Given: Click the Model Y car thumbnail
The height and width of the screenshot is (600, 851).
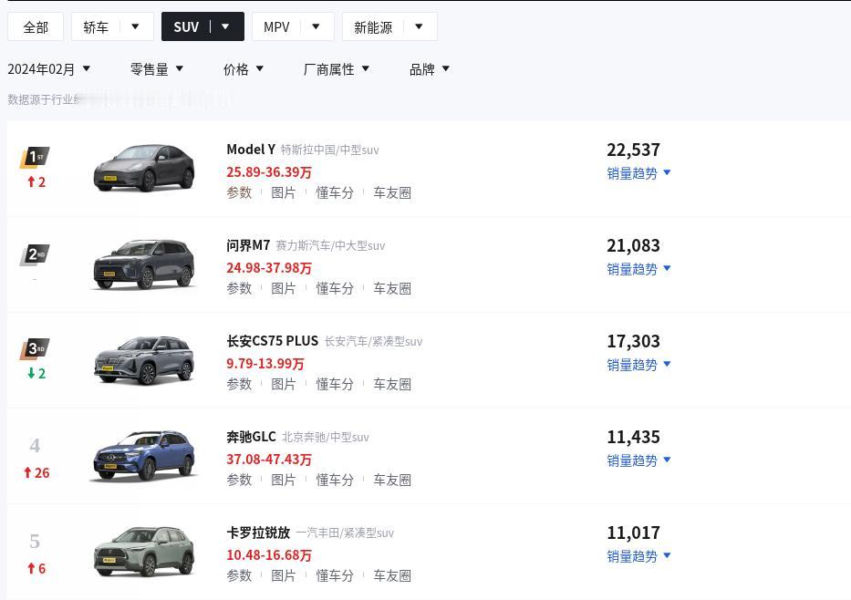Looking at the screenshot, I should coord(144,168).
